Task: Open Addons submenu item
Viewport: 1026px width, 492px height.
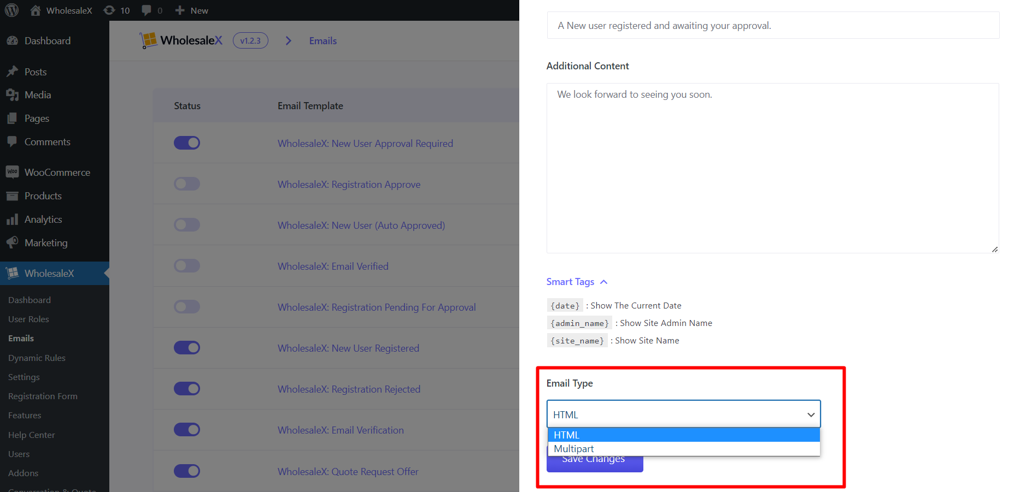Action: click(x=24, y=473)
